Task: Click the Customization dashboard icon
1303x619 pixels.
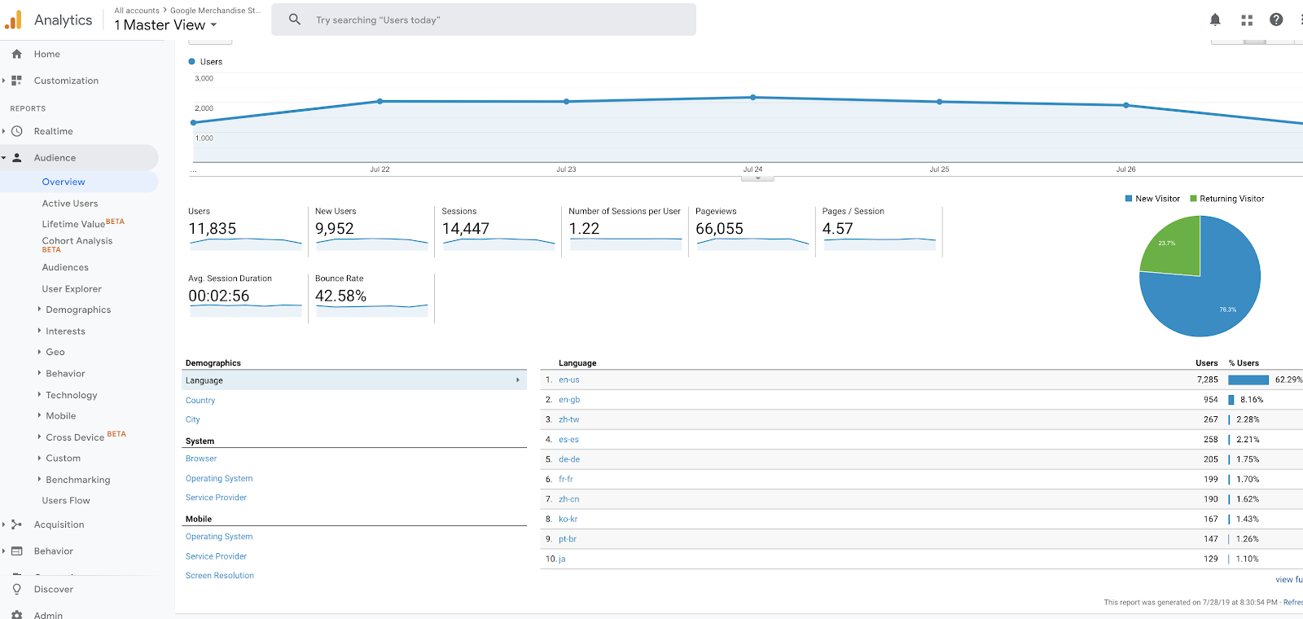Action: 16,81
